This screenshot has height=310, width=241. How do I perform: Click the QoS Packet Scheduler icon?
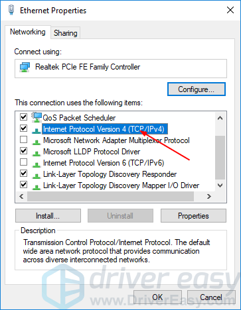click(x=37, y=117)
